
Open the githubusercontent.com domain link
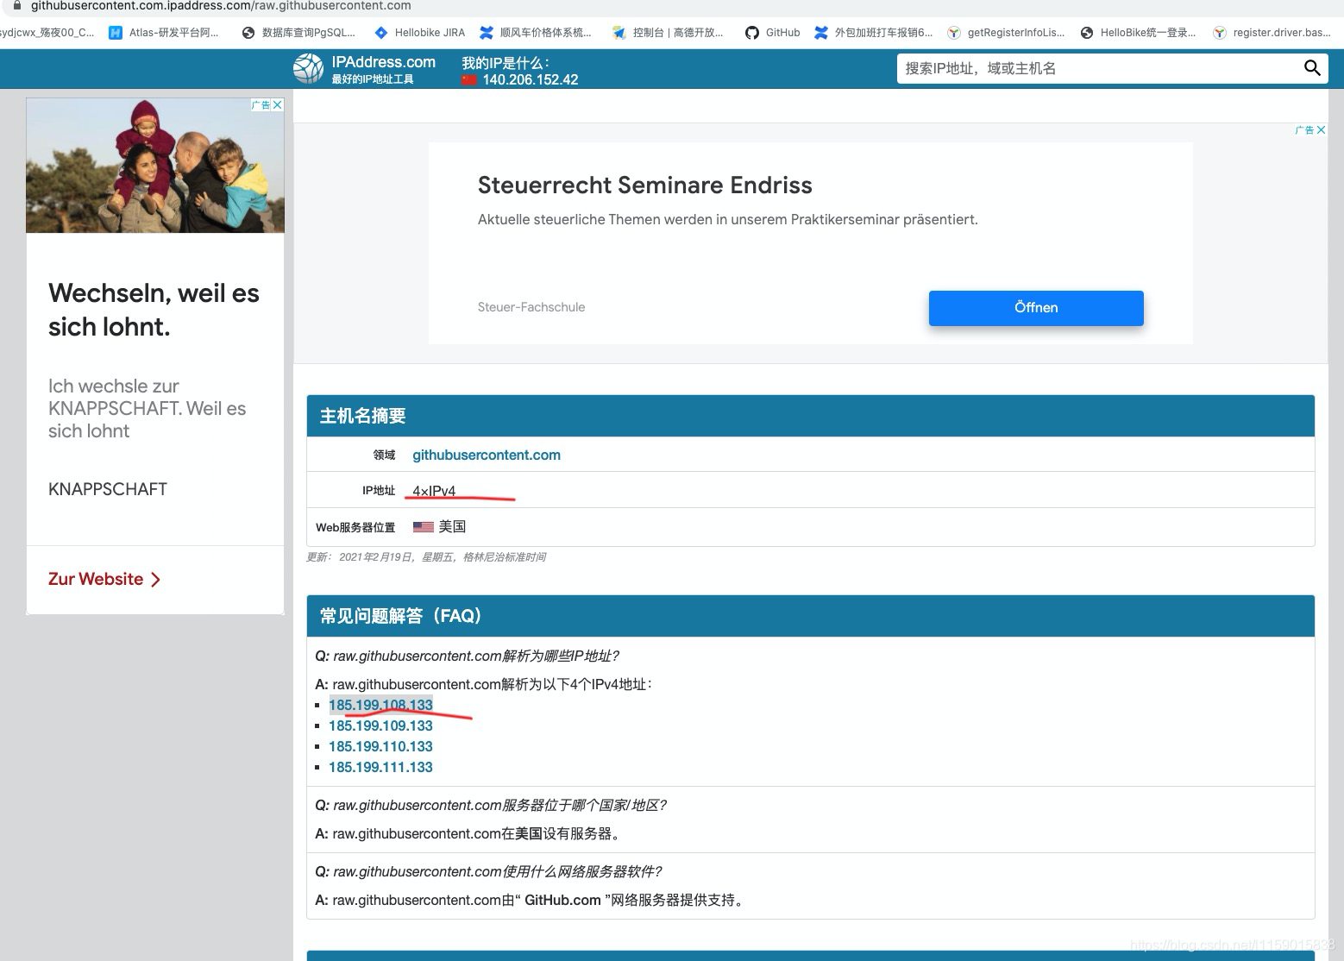click(487, 455)
